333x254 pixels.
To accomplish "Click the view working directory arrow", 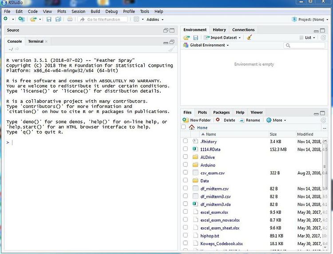I will click(17, 49).
